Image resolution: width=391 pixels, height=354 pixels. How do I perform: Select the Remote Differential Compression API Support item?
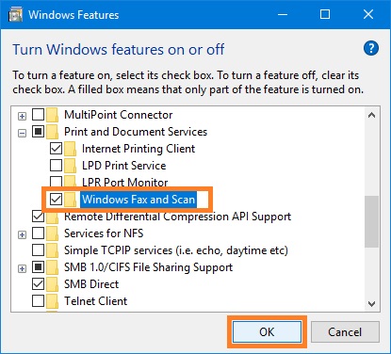(x=177, y=217)
